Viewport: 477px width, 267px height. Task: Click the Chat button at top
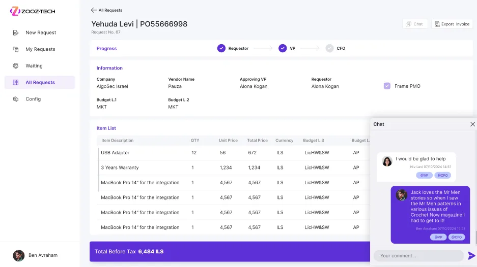415,24
